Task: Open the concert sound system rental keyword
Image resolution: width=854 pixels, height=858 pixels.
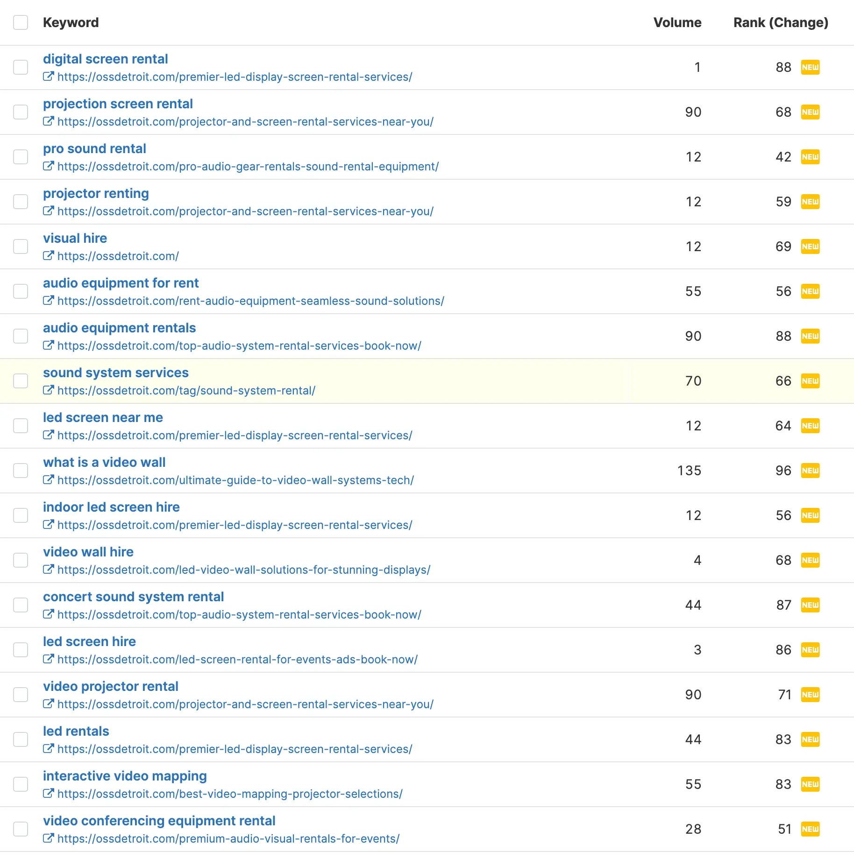Action: click(x=133, y=597)
